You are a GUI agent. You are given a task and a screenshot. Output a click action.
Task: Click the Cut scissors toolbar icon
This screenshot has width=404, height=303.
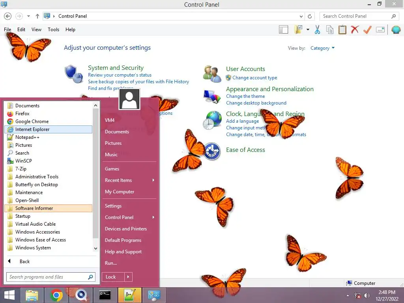tap(318, 30)
